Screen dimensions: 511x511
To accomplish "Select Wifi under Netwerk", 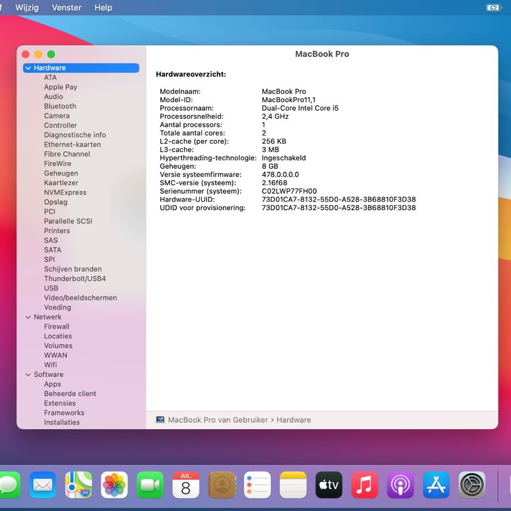I will [x=50, y=365].
